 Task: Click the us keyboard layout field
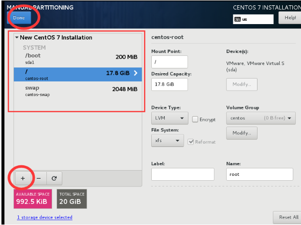click(x=253, y=19)
